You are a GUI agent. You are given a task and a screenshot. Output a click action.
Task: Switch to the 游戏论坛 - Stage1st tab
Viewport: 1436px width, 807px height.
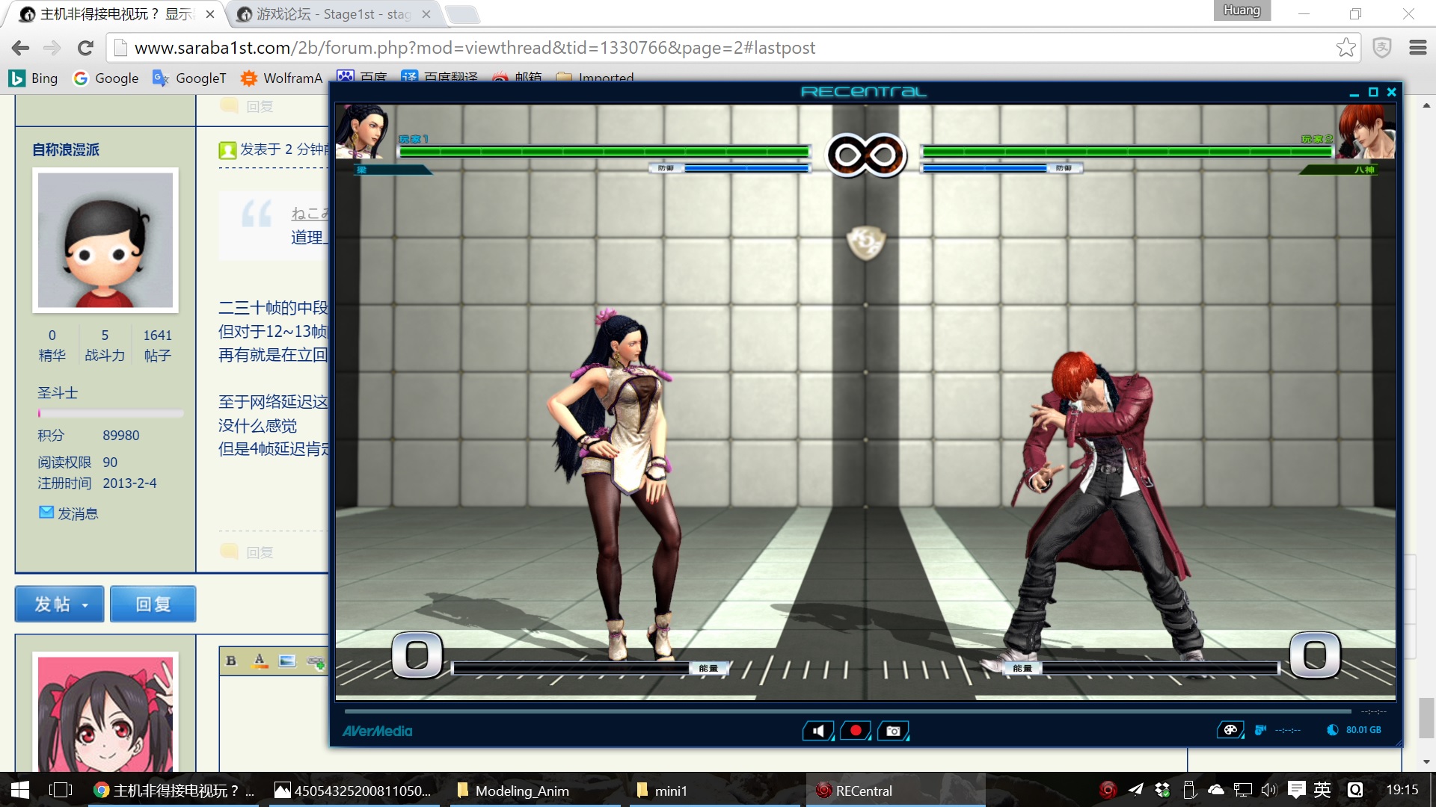click(x=333, y=14)
